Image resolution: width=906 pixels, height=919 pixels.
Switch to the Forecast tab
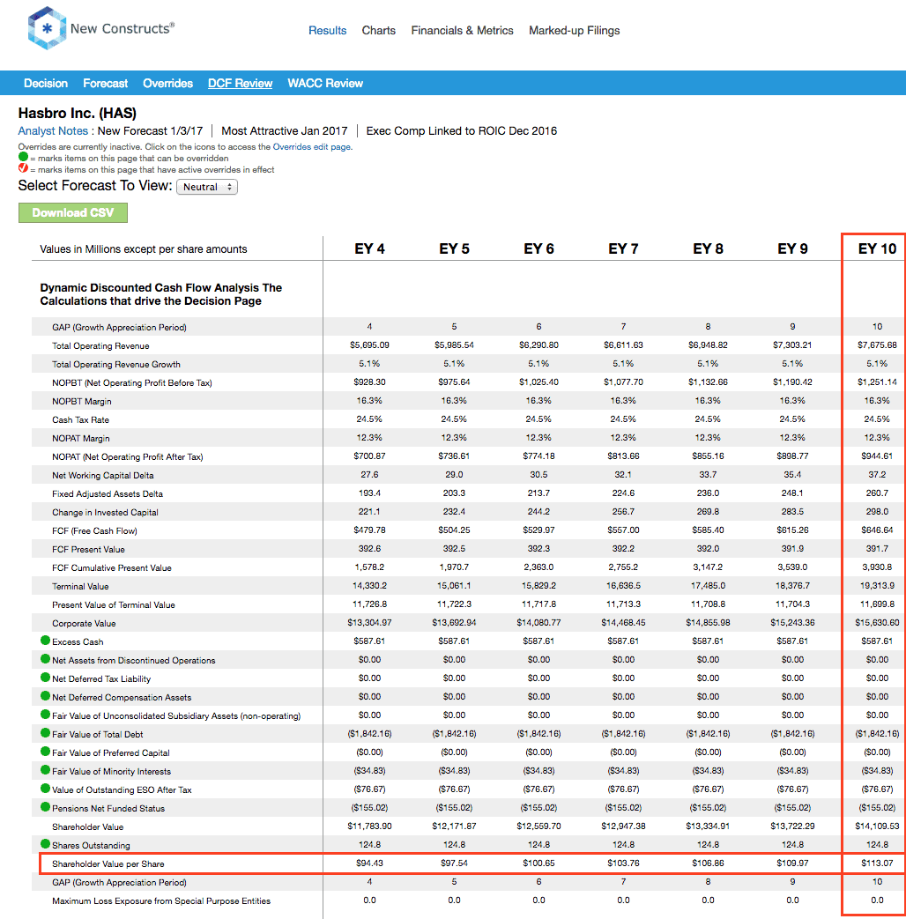106,83
